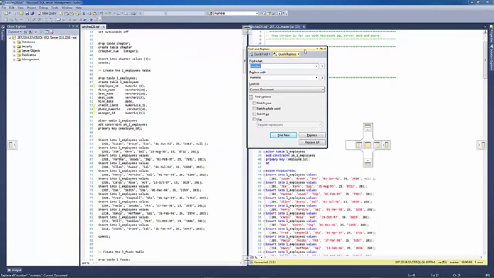Expand the Security tree node
494x278 pixels.
coord(14,46)
